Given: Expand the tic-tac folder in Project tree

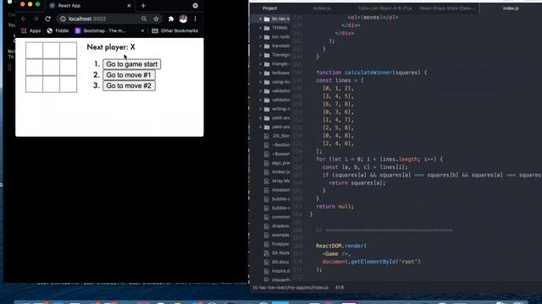Looking at the screenshot, I should point(260,19).
